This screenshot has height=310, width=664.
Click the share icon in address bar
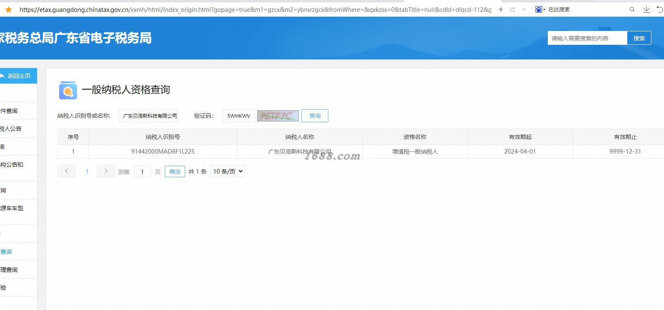513,9
